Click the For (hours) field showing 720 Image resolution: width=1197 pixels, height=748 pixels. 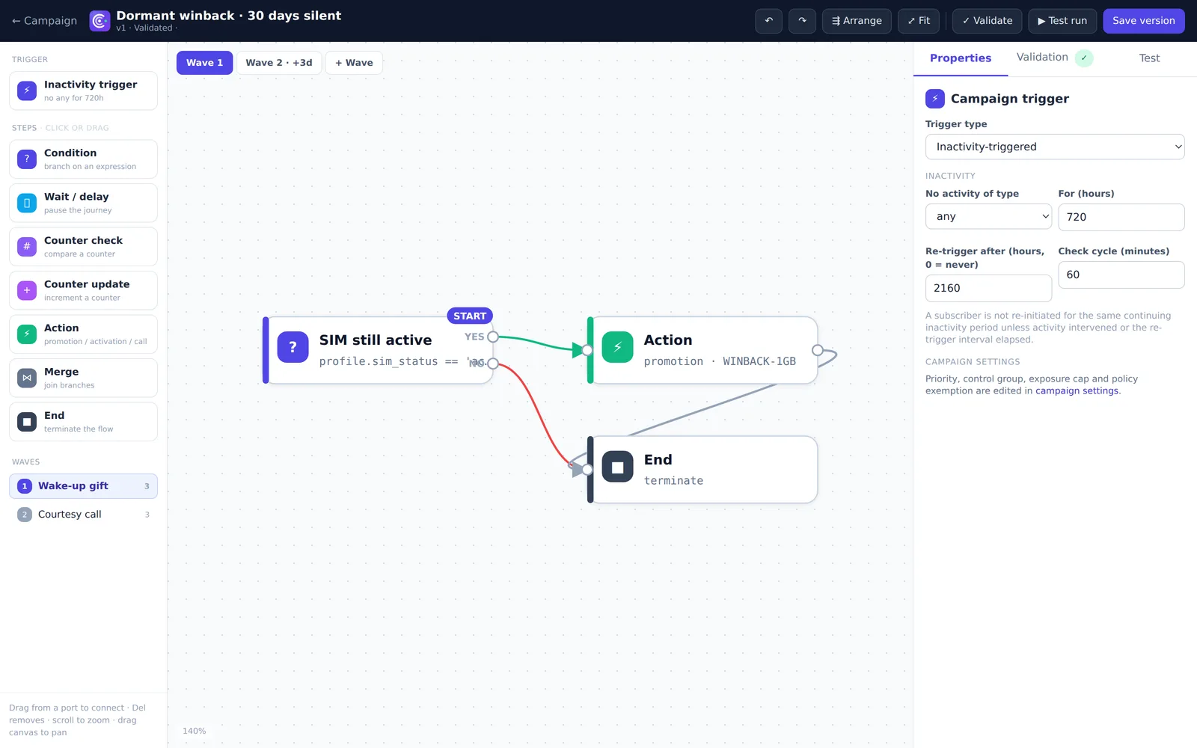point(1121,217)
